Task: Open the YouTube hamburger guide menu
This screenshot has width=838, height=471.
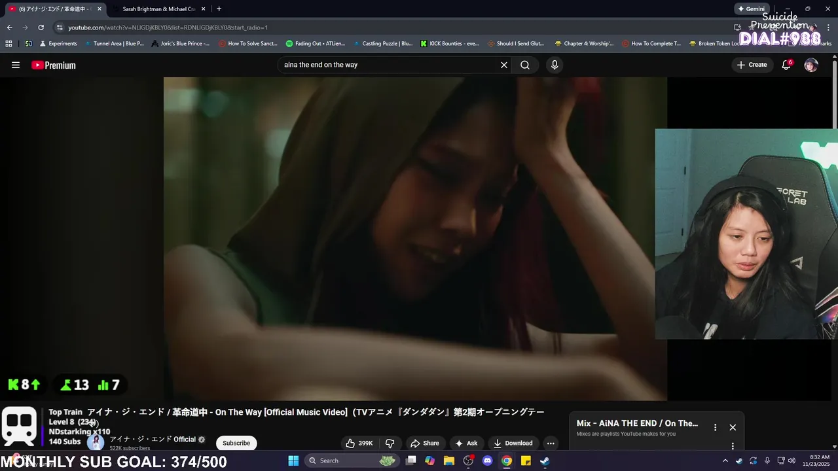Action: tap(16, 65)
